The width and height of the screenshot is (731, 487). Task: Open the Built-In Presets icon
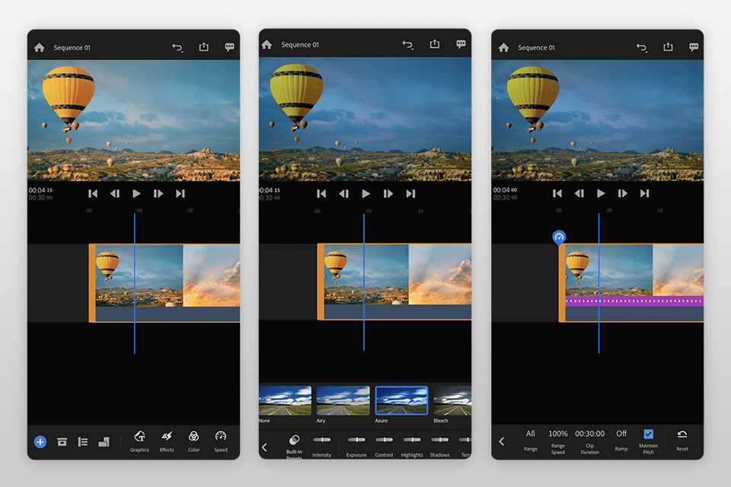pos(294,440)
